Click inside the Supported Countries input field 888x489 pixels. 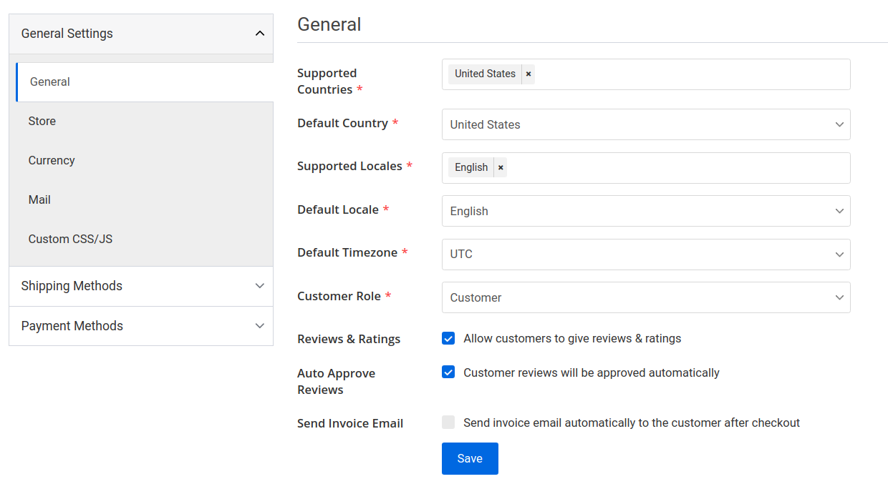tap(687, 74)
